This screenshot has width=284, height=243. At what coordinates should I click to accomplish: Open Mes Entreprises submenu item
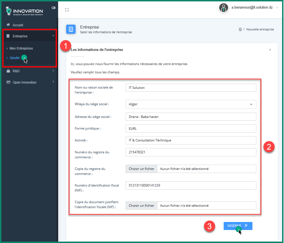click(21, 48)
